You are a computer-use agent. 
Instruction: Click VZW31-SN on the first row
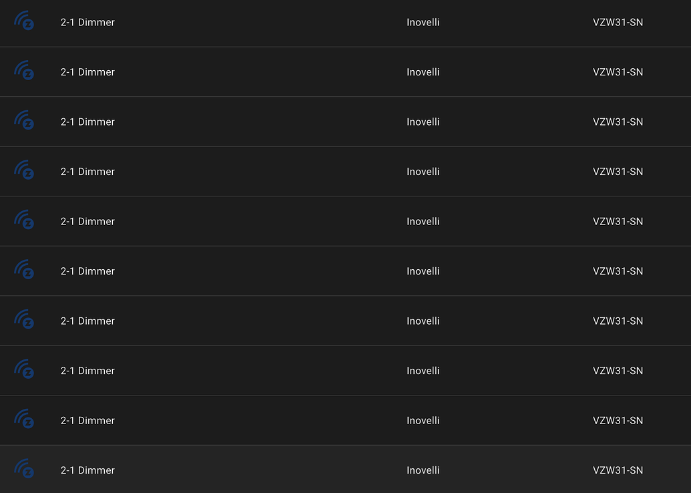(618, 22)
